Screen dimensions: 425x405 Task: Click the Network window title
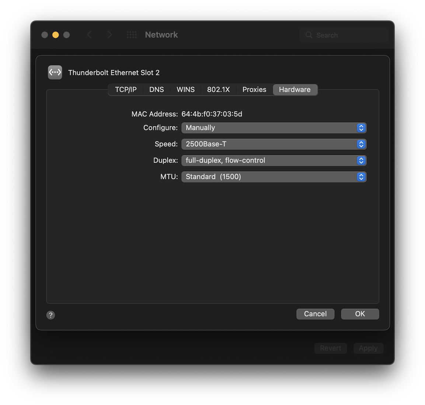point(161,35)
